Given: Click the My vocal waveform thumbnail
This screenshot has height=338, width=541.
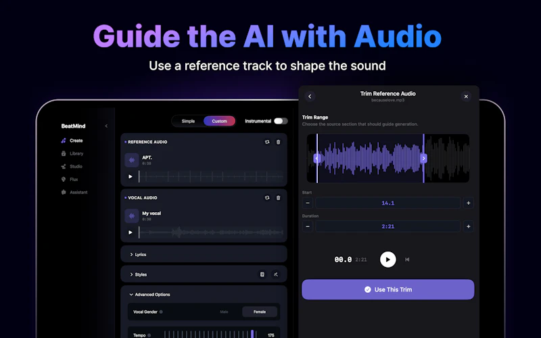Looking at the screenshot, I should click(x=132, y=216).
